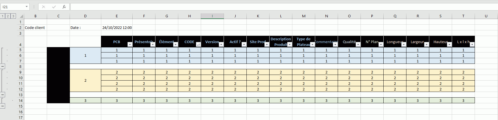Show outline level 3 grouping
This screenshot has height=120, width=498.
coord(13,16)
